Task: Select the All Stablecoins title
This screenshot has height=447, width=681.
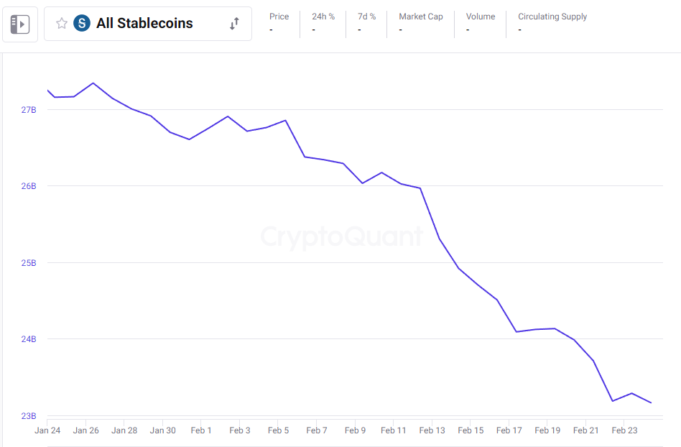Action: [x=144, y=23]
